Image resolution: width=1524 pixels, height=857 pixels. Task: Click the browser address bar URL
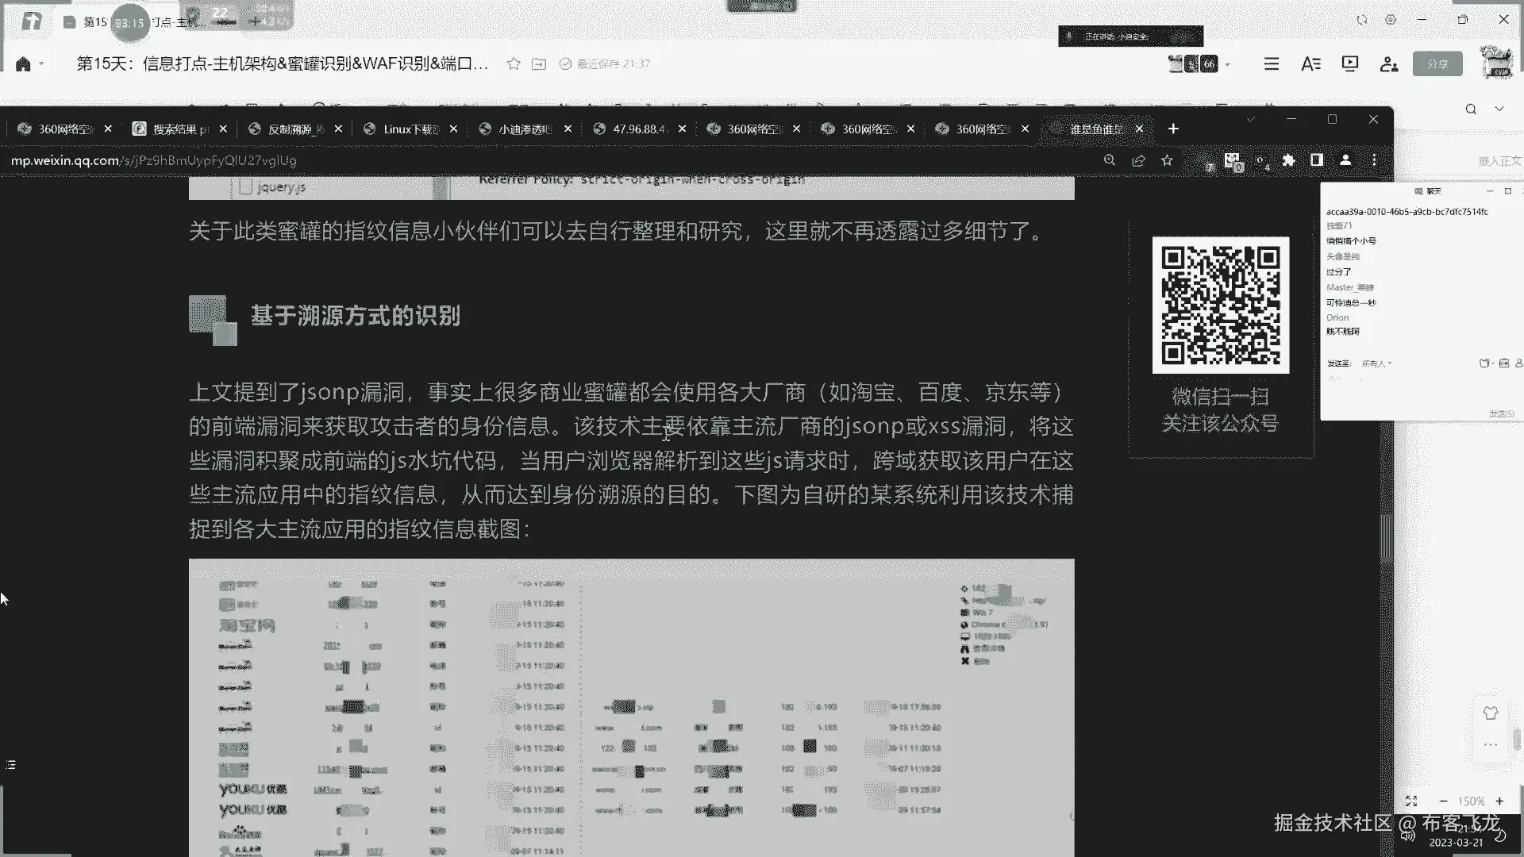pos(153,160)
